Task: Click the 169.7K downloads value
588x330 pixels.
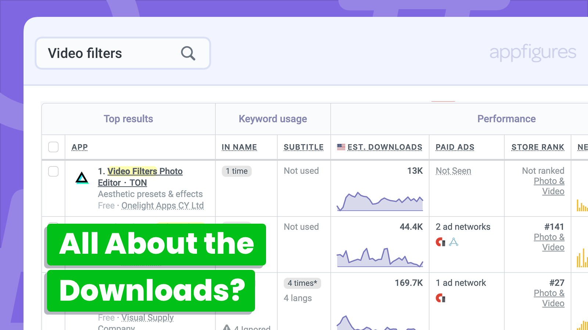Action: (x=409, y=283)
